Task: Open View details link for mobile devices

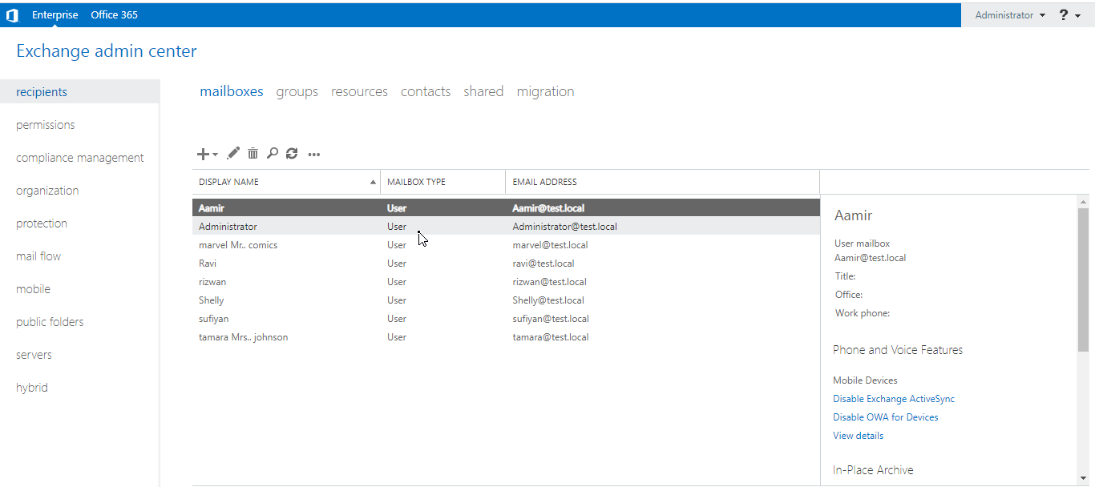Action: click(x=858, y=436)
